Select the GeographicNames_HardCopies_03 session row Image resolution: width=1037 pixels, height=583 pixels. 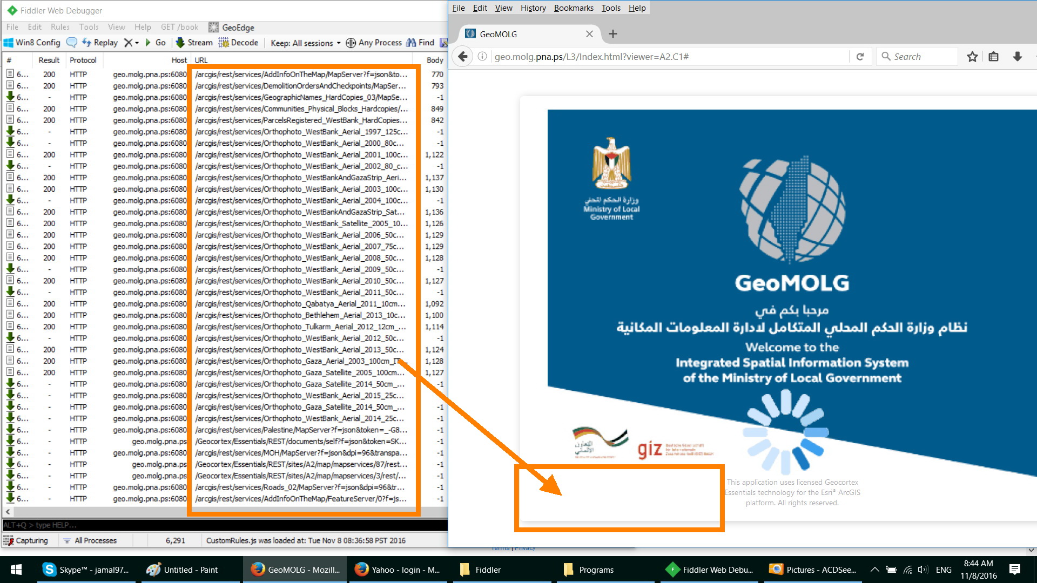coord(225,97)
